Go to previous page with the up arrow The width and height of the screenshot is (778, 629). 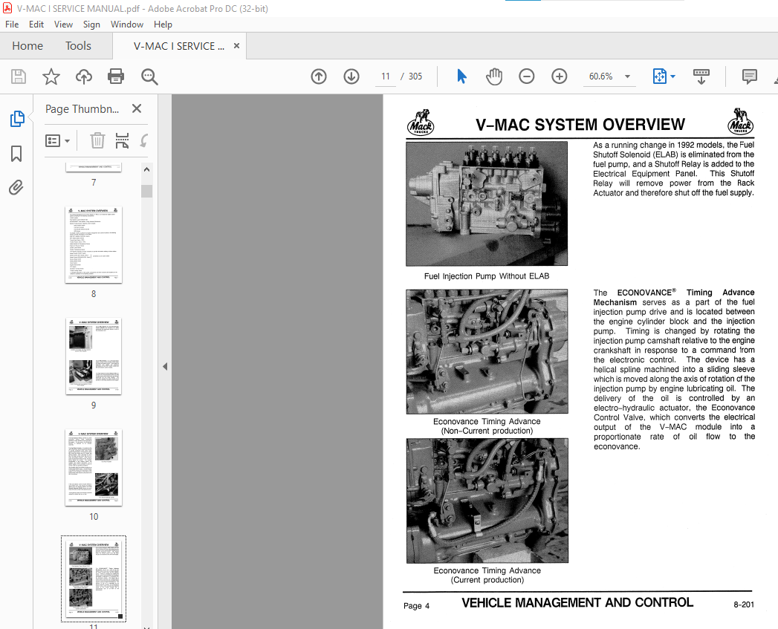pyautogui.click(x=319, y=76)
